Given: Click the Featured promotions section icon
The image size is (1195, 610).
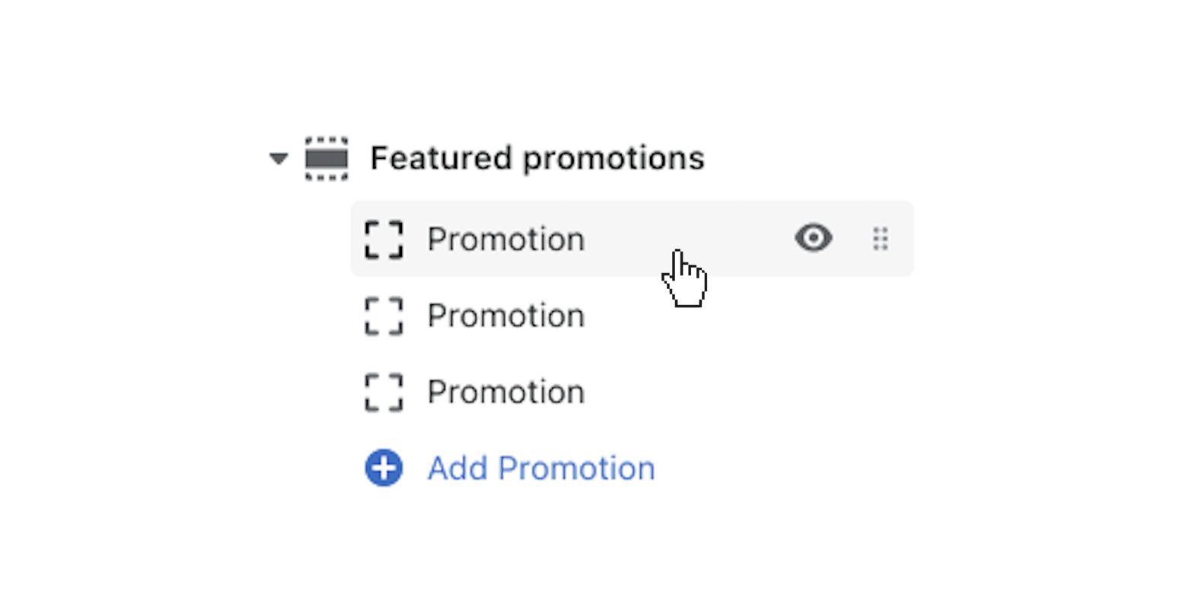Looking at the screenshot, I should point(326,158).
